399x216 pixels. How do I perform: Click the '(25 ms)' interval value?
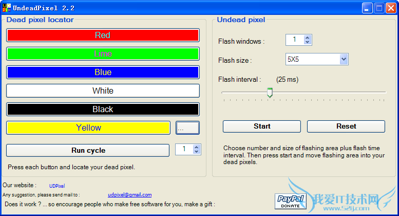pyautogui.click(x=287, y=80)
